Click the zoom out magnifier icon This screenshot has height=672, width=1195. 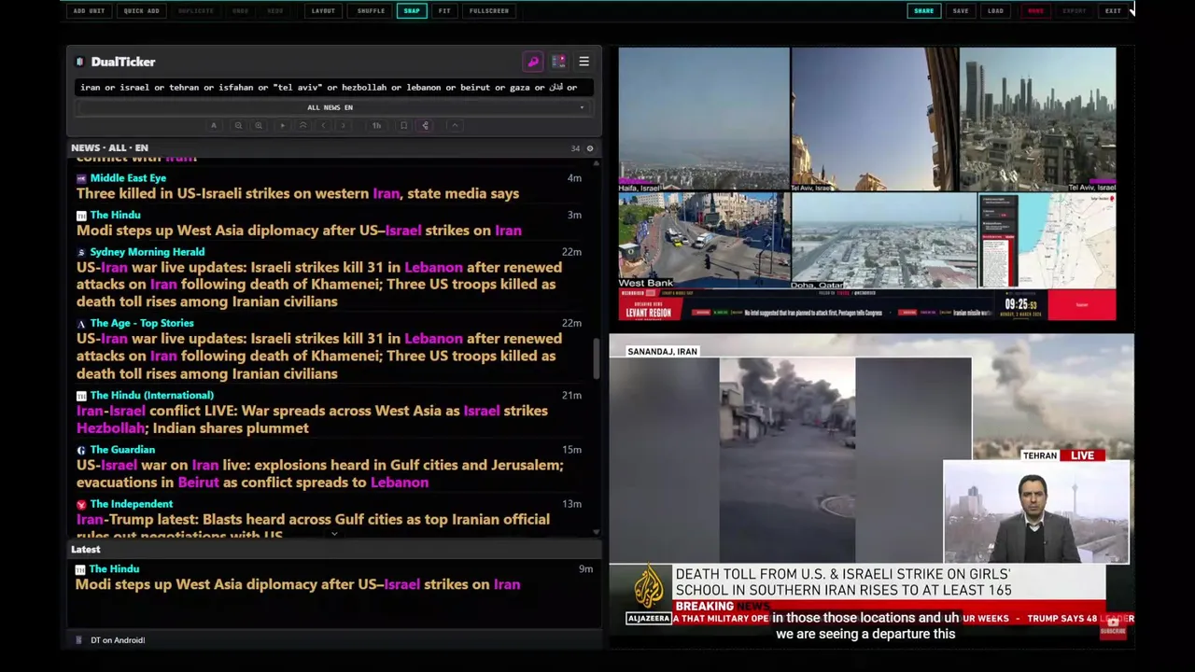tap(238, 125)
